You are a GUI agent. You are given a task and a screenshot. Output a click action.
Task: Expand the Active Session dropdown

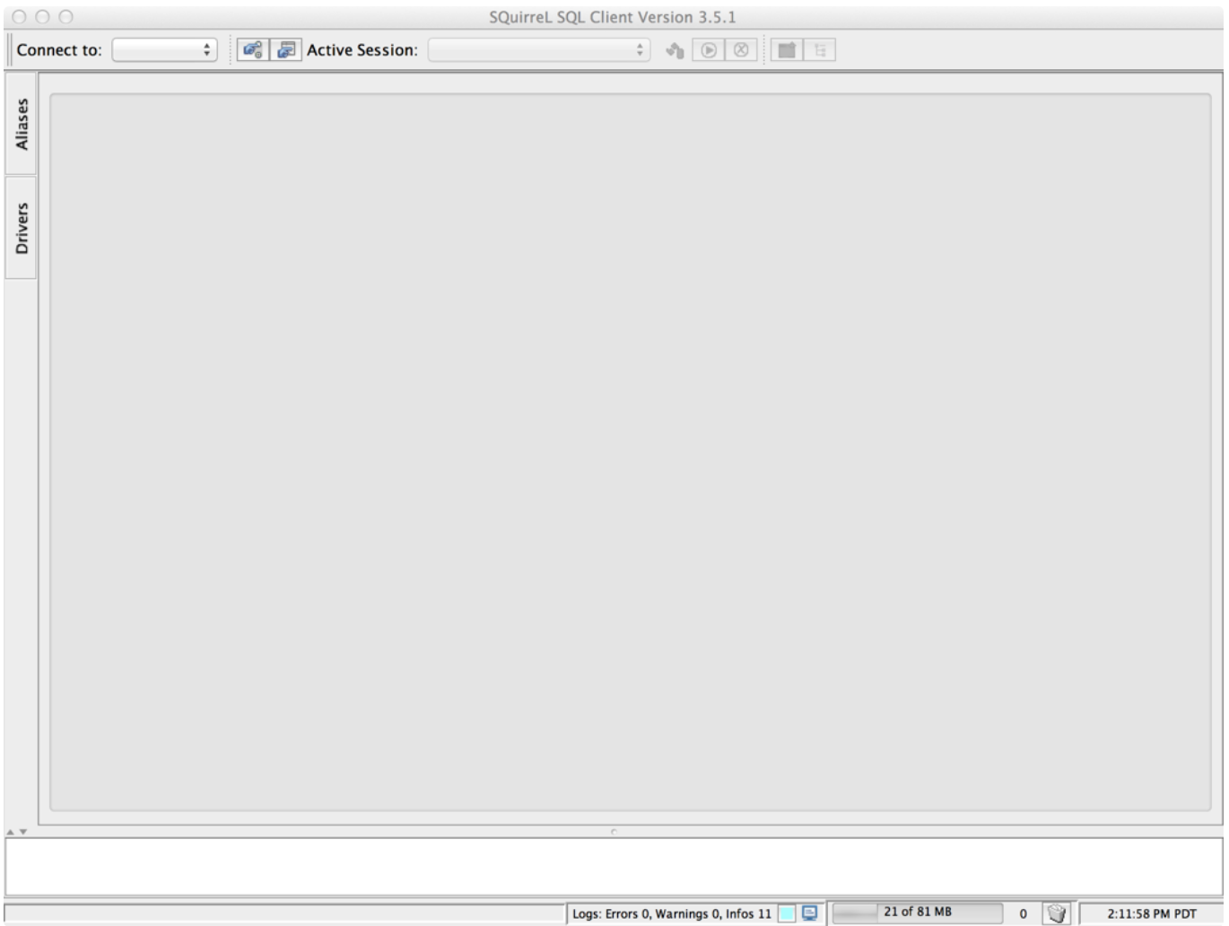coord(538,50)
